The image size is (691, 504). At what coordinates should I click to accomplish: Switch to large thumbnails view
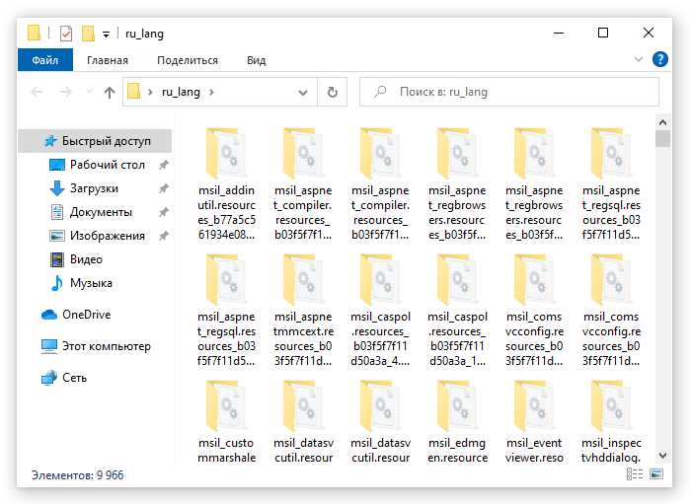656,474
